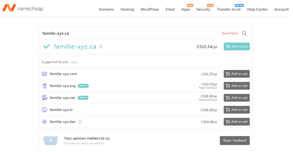Click SPECIAL badge on famille-xyz.org
The width and height of the screenshot is (293, 152).
pos(83,86)
